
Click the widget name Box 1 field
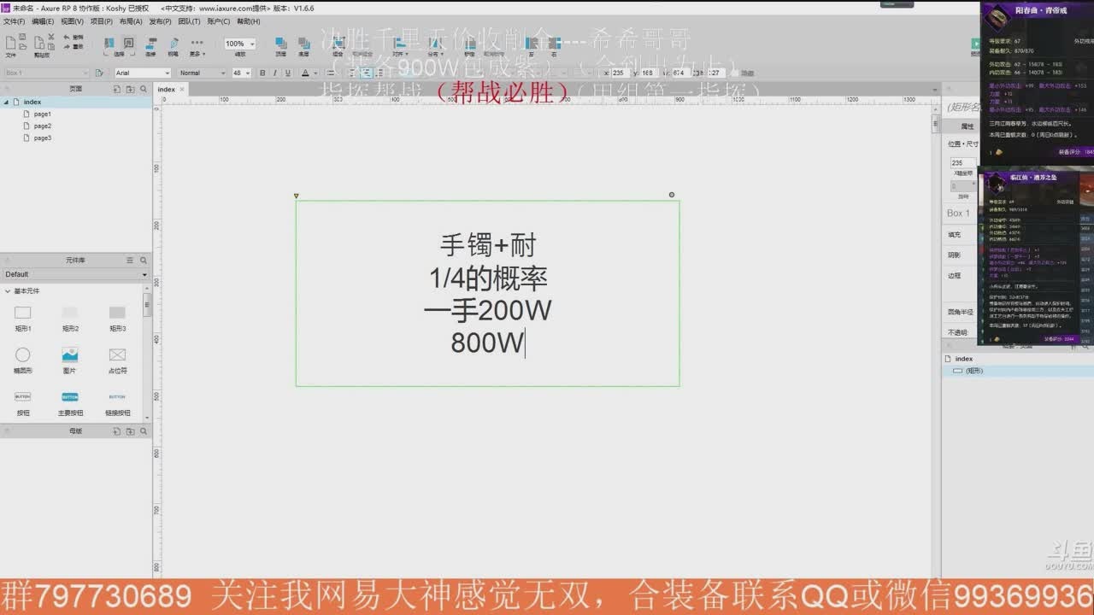[x=45, y=73]
